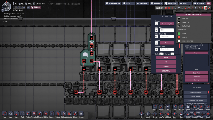The height and width of the screenshot is (120, 213).
Task: Click the Spawn All button
Action: click(166, 71)
